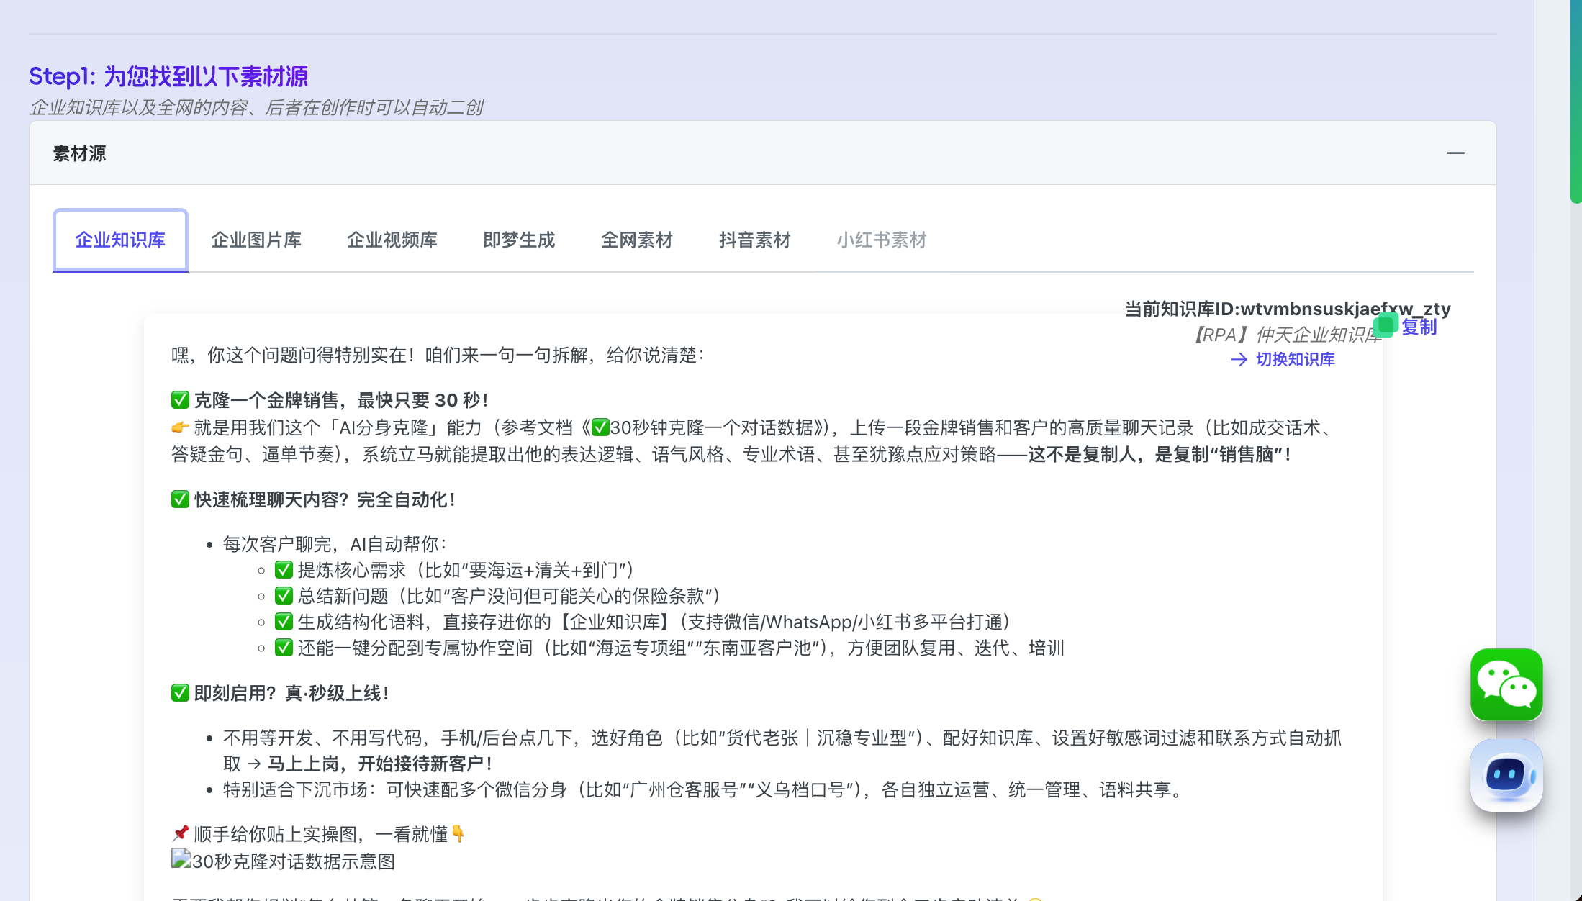Open the 企业视频库 tab
Screen dimensions: 1582x901
coord(392,240)
